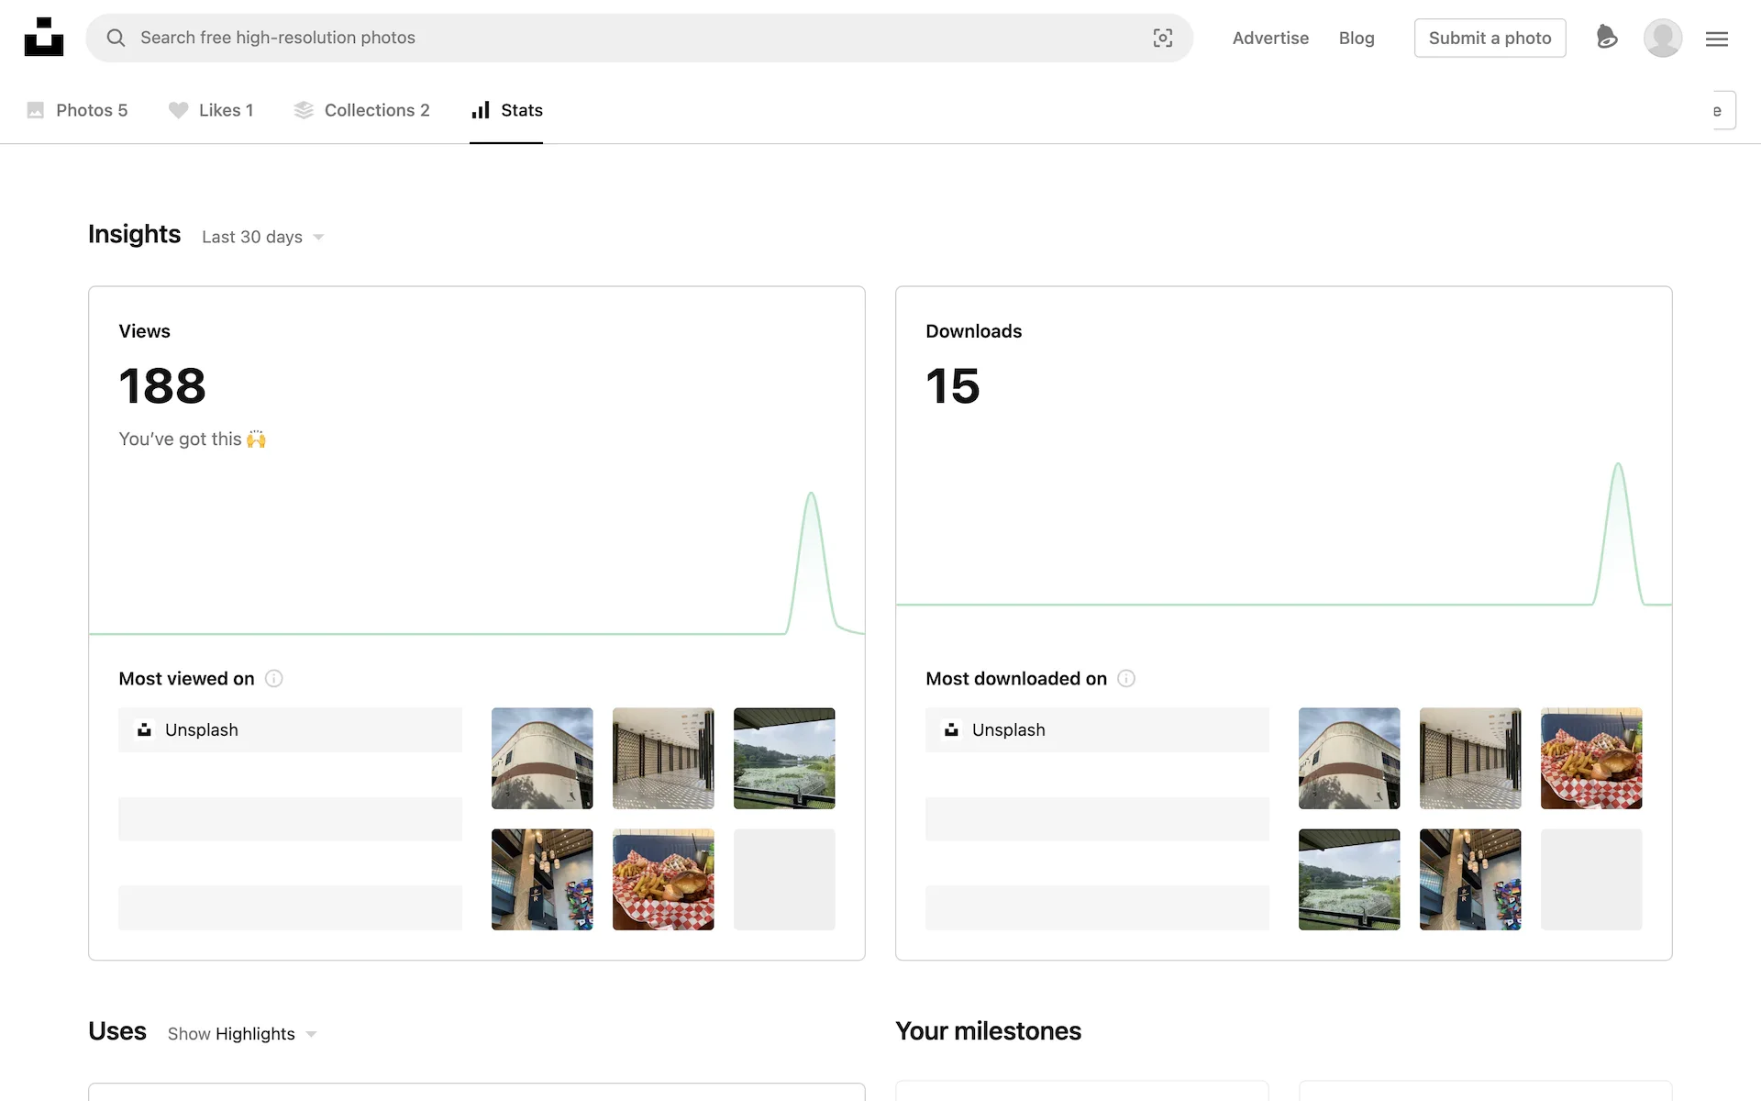
Task: Open the hamburger menu icon
Action: [1717, 39]
